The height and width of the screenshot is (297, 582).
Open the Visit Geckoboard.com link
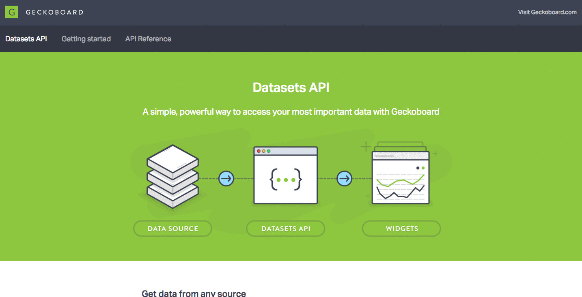(547, 12)
